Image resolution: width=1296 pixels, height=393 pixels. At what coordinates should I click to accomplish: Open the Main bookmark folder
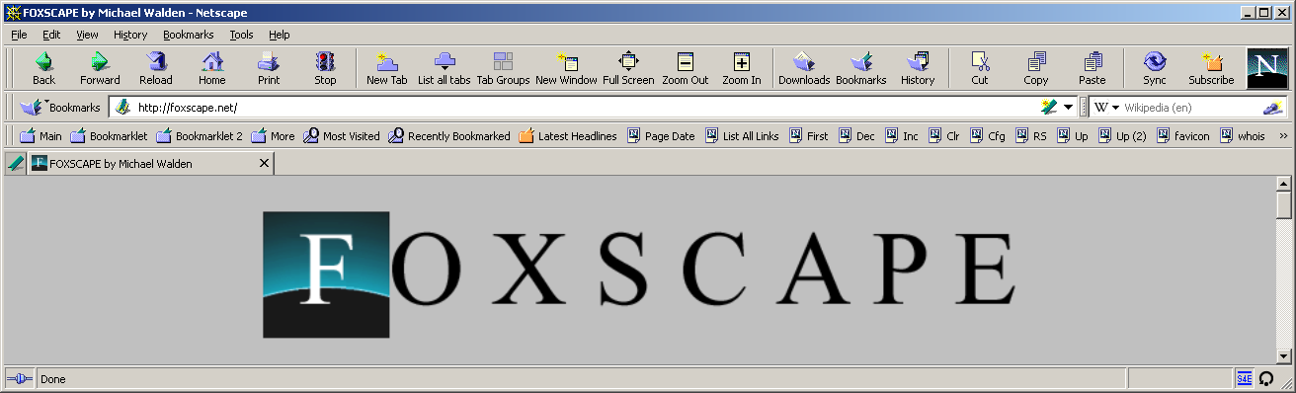tap(40, 136)
